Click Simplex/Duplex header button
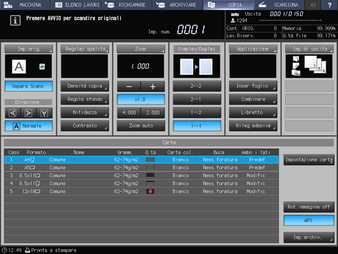Image resolution: width=338 pixels, height=254 pixels. (197, 49)
